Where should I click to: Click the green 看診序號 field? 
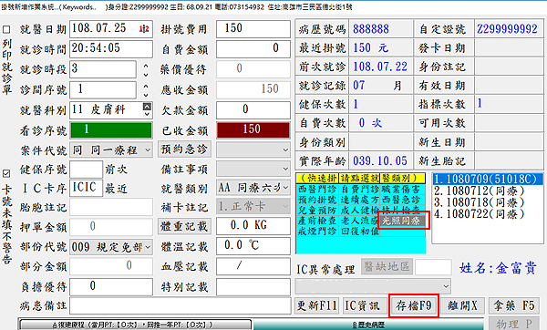[111, 130]
